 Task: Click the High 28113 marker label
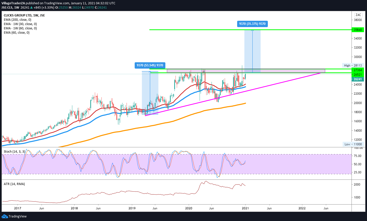pyautogui.click(x=353, y=65)
